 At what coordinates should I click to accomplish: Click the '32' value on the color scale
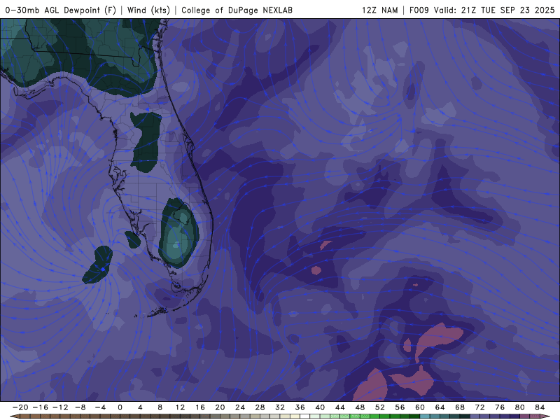pos(280,407)
